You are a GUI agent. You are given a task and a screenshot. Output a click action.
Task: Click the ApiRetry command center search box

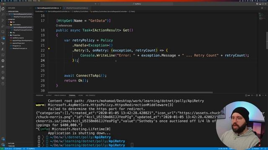137,4
